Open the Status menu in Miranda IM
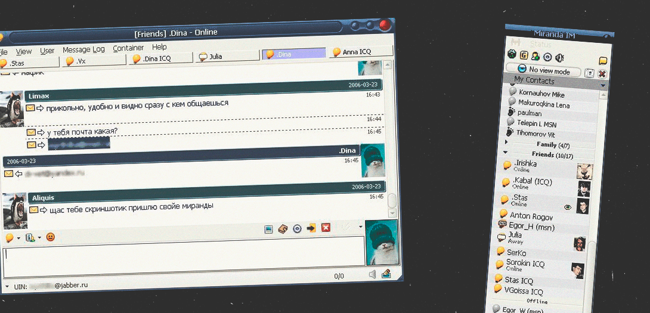 coord(540,44)
